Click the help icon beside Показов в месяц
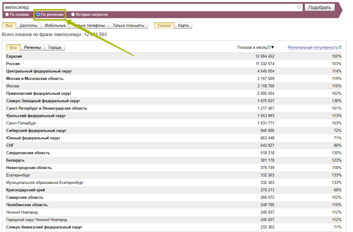The image size is (353, 232). click(269, 48)
